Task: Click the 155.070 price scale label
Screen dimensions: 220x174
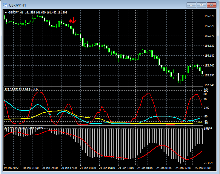Action: point(209,36)
